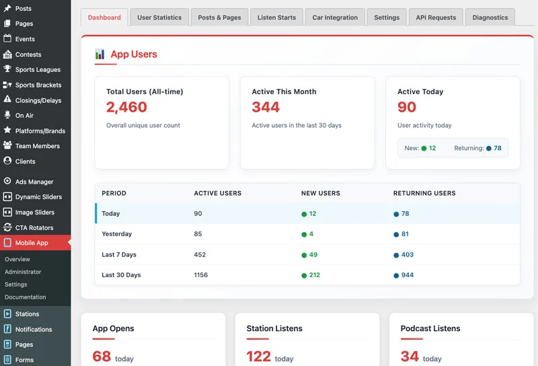Screen dimensions: 538x366
Task: Click the Stations play icon
Action: 7,314
